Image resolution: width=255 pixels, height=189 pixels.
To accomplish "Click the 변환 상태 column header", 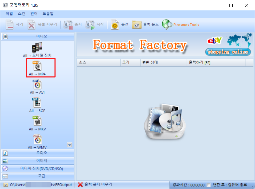I will [x=164, y=62].
